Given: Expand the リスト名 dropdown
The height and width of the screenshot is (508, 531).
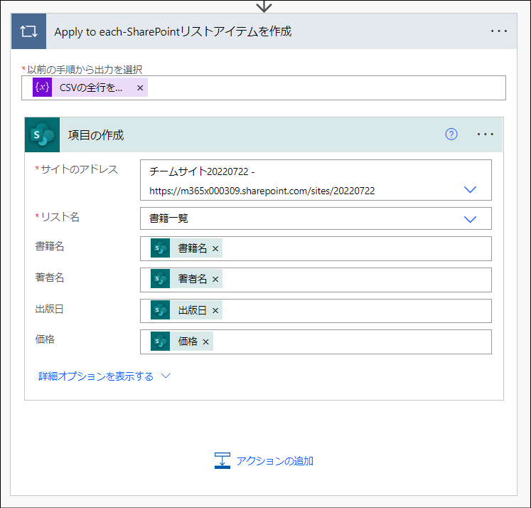Looking at the screenshot, I should click(x=470, y=219).
